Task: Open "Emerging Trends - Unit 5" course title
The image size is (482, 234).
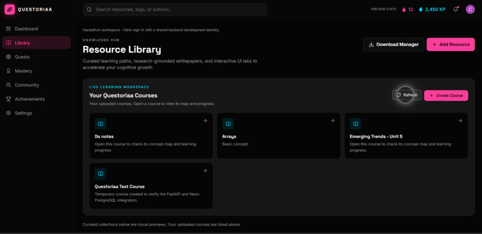Action: point(376,137)
